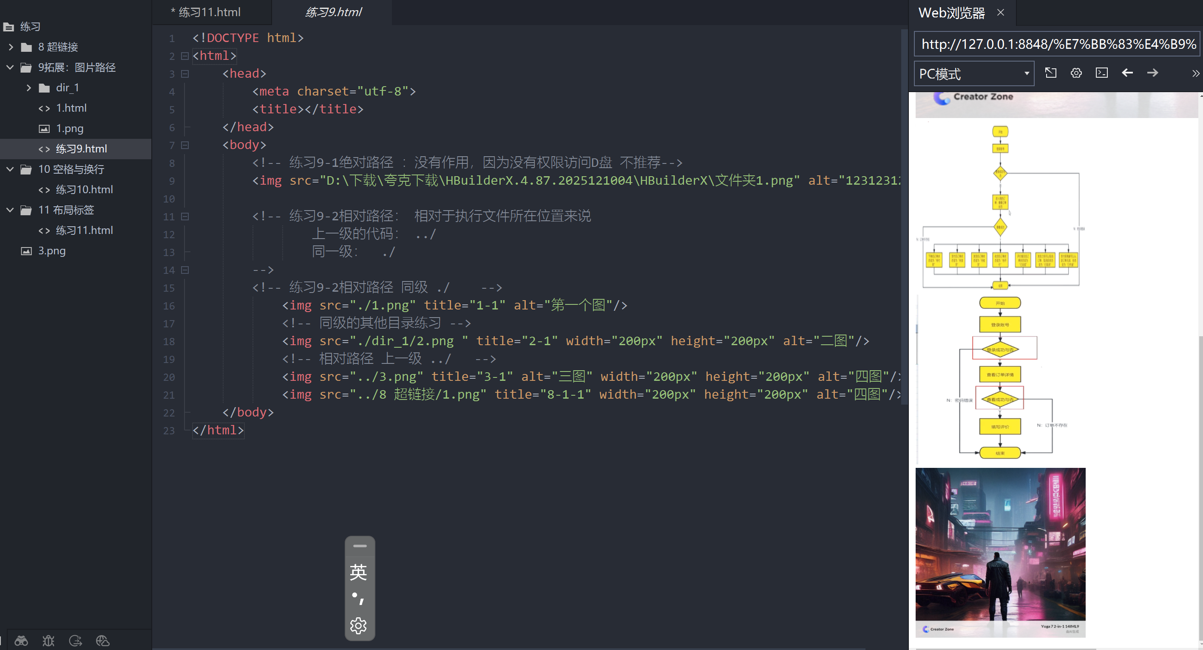Open the search tool on the bottom toolbar
The height and width of the screenshot is (650, 1203).
click(x=21, y=641)
